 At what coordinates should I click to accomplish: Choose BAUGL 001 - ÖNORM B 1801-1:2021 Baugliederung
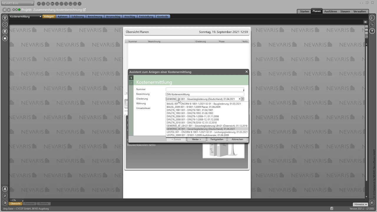point(207,104)
